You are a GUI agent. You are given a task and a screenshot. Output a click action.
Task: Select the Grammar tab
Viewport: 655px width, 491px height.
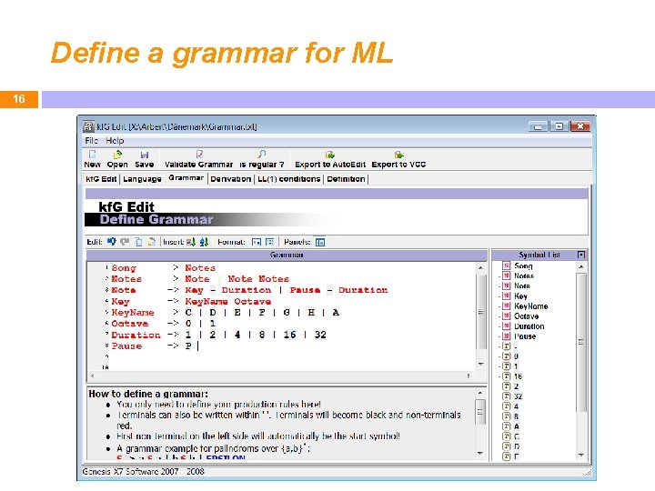(186, 178)
